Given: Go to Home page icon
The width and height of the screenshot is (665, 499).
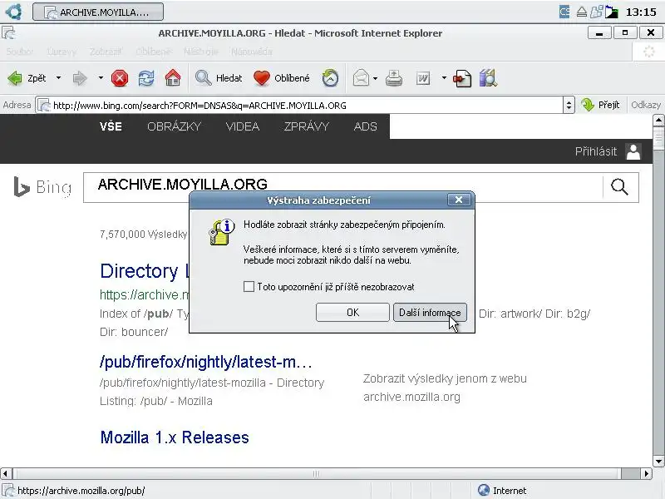Looking at the screenshot, I should coord(173,78).
